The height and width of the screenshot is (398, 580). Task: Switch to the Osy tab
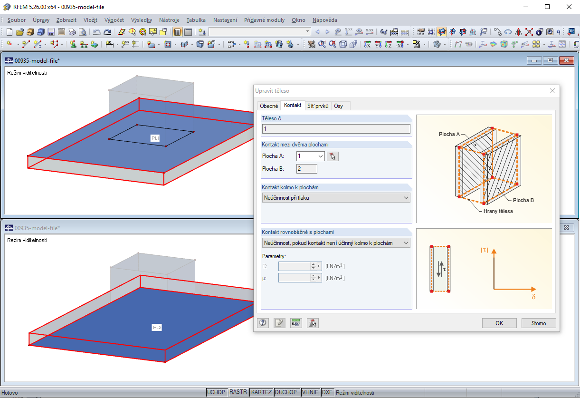tap(338, 106)
